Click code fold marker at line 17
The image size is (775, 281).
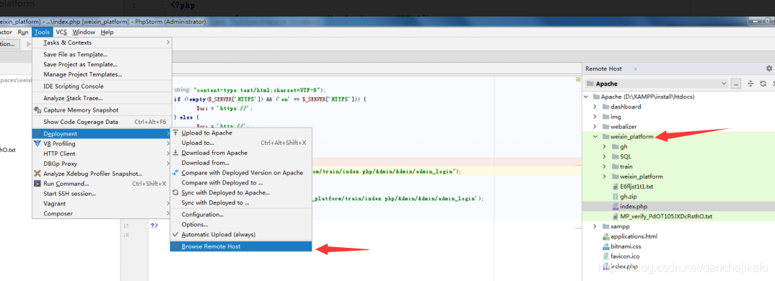pos(147,226)
